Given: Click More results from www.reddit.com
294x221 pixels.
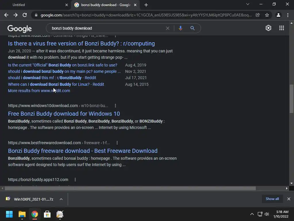Looking at the screenshot, I should click(39, 91).
